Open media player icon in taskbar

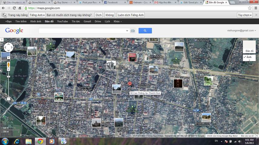[x=52, y=141]
